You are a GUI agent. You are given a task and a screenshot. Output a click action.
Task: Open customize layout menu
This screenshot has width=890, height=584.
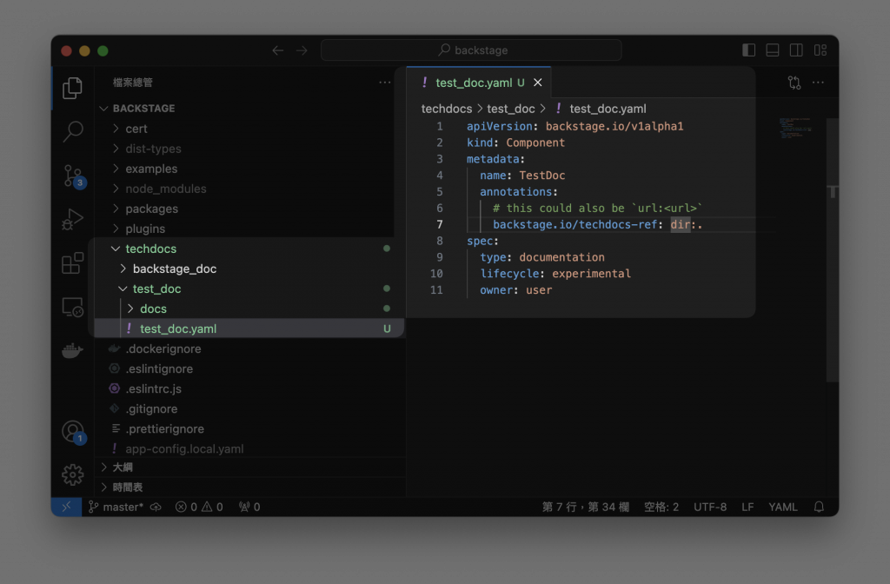820,50
